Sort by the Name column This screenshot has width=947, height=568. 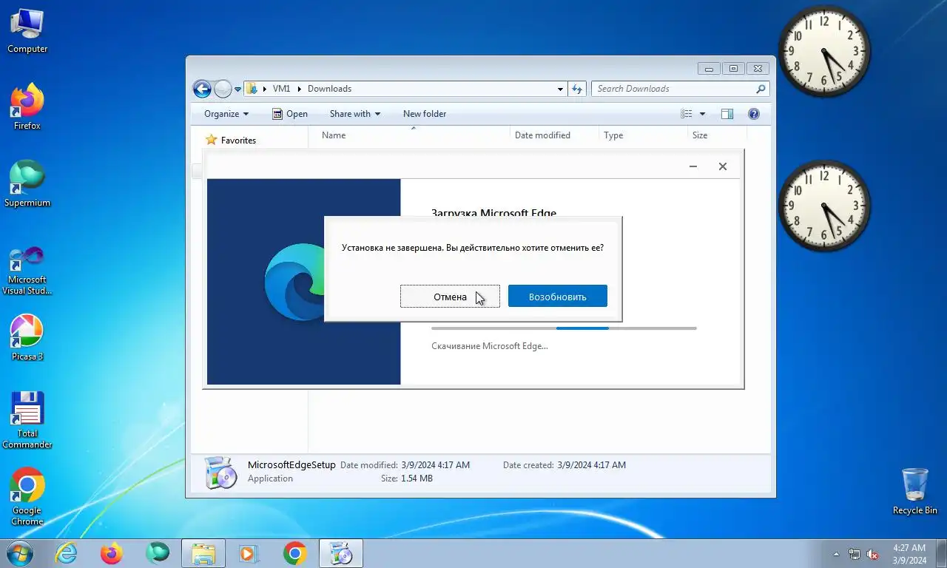(409, 135)
